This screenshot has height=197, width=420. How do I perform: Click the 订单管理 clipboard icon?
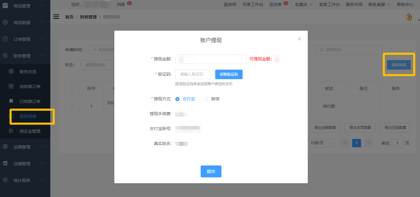click(x=5, y=39)
